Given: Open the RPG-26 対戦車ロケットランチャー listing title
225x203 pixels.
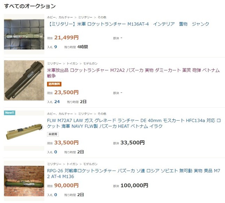Looking at the screenshot, I should coord(134,173).
